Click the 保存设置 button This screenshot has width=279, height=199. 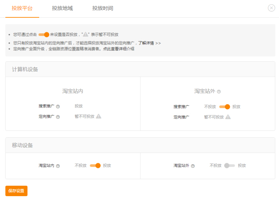(17, 191)
